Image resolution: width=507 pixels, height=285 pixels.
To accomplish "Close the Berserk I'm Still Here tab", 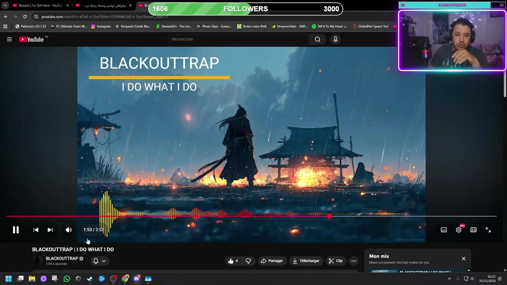I will click(67, 6).
